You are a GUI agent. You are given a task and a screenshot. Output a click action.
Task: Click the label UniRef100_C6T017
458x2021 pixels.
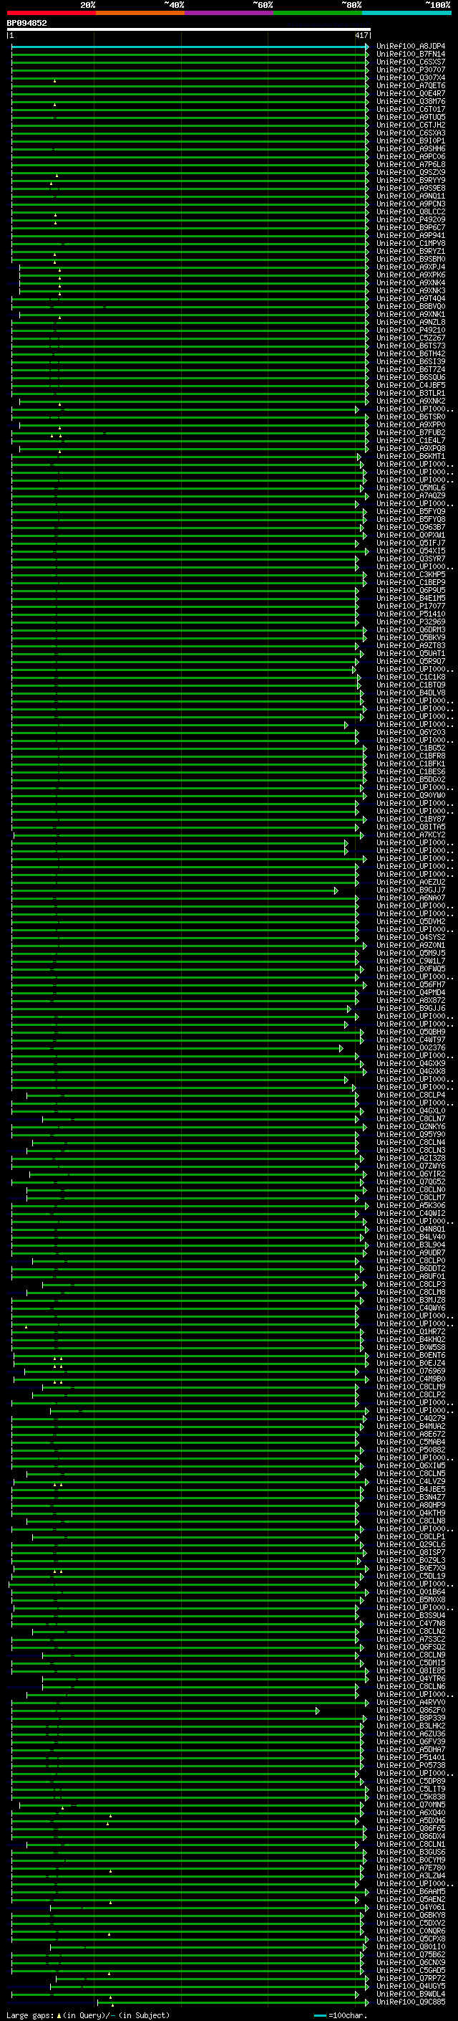[x=410, y=109]
